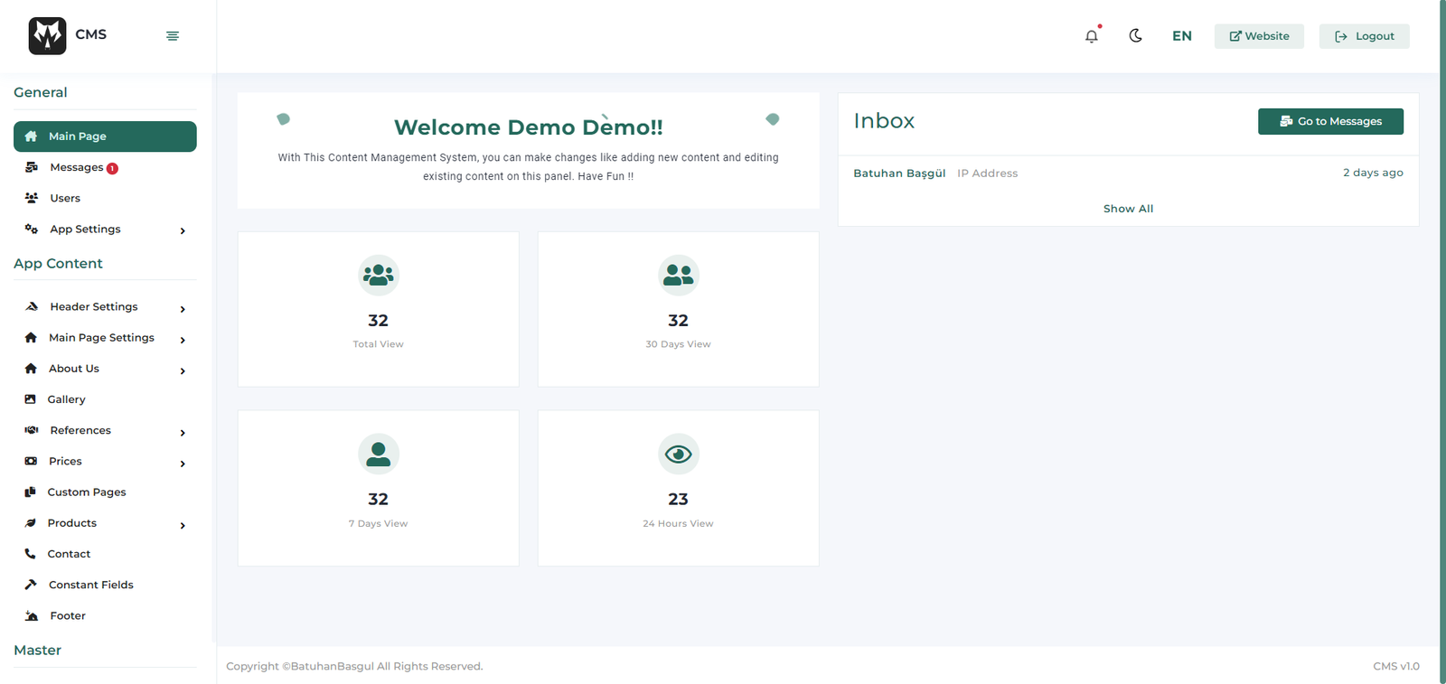Click the Total View group icon
The height and width of the screenshot is (684, 1446).
pos(378,275)
